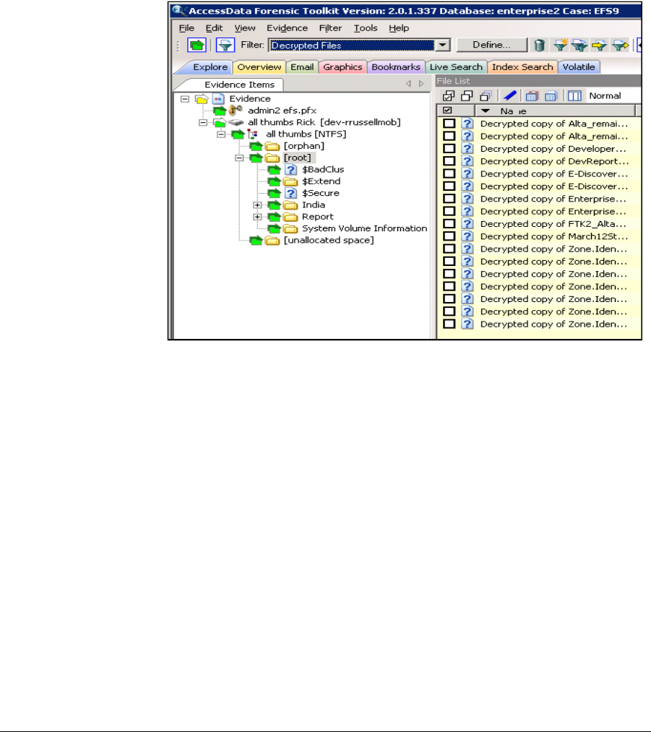Click the trash can delete-filter icon
The width and height of the screenshot is (651, 732).
pos(540,46)
